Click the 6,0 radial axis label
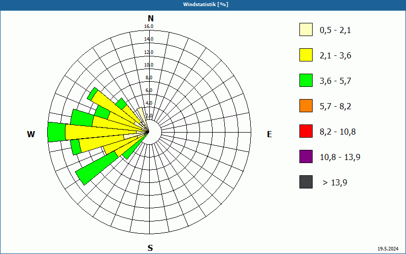The width and height of the screenshot is (406, 254). tap(149, 90)
